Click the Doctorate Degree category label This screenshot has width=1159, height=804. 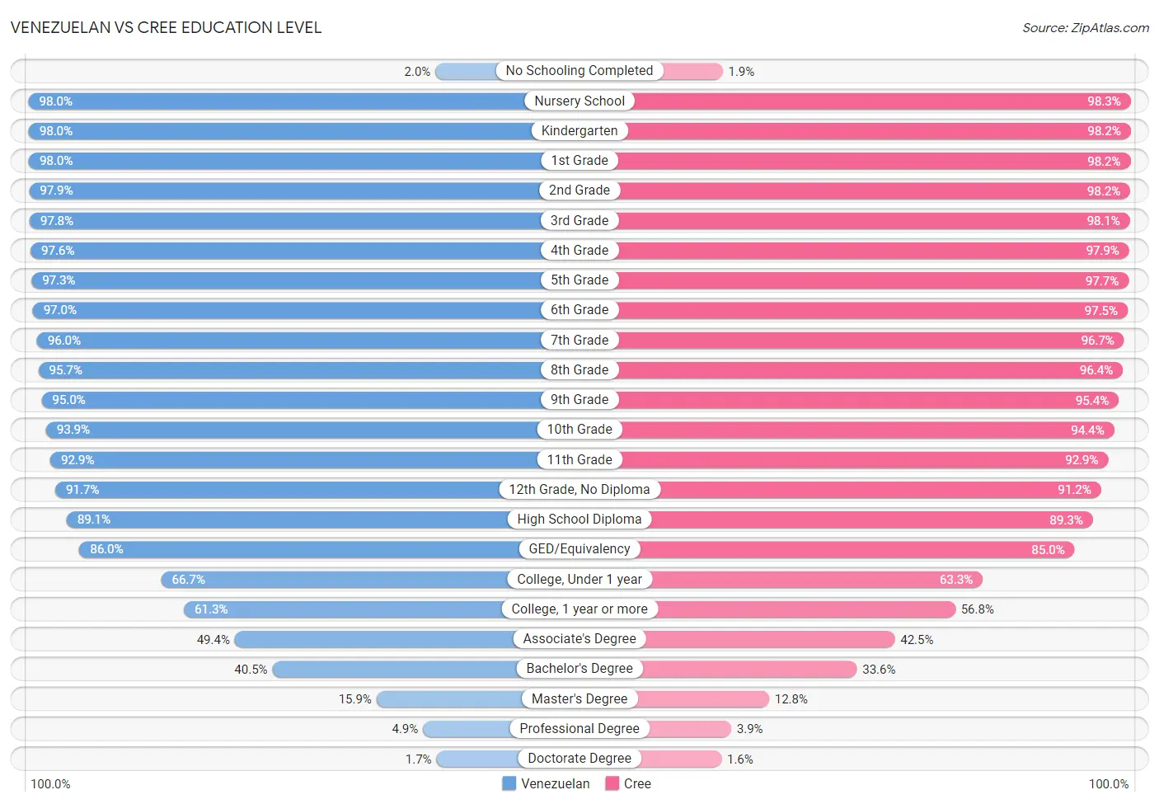pos(579,758)
